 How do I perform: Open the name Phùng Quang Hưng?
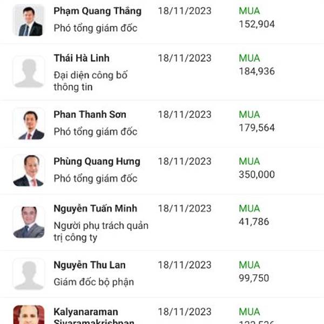[x=97, y=161]
